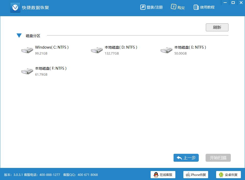Viewport: 245px width, 180px height.
Task: Close the application window
Action: tap(241, 3)
